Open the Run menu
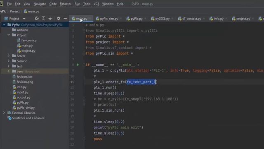Image resolution: width=264 pixels, height=149 pixels. point(77,4)
